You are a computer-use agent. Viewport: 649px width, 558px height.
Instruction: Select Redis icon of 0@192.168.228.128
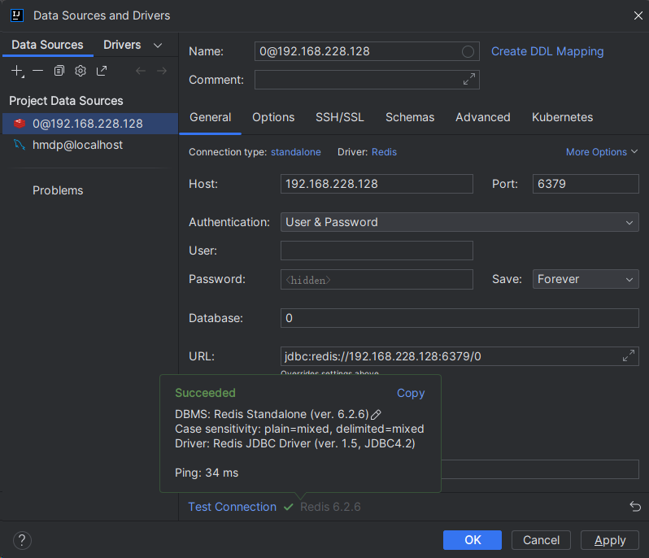tap(20, 124)
